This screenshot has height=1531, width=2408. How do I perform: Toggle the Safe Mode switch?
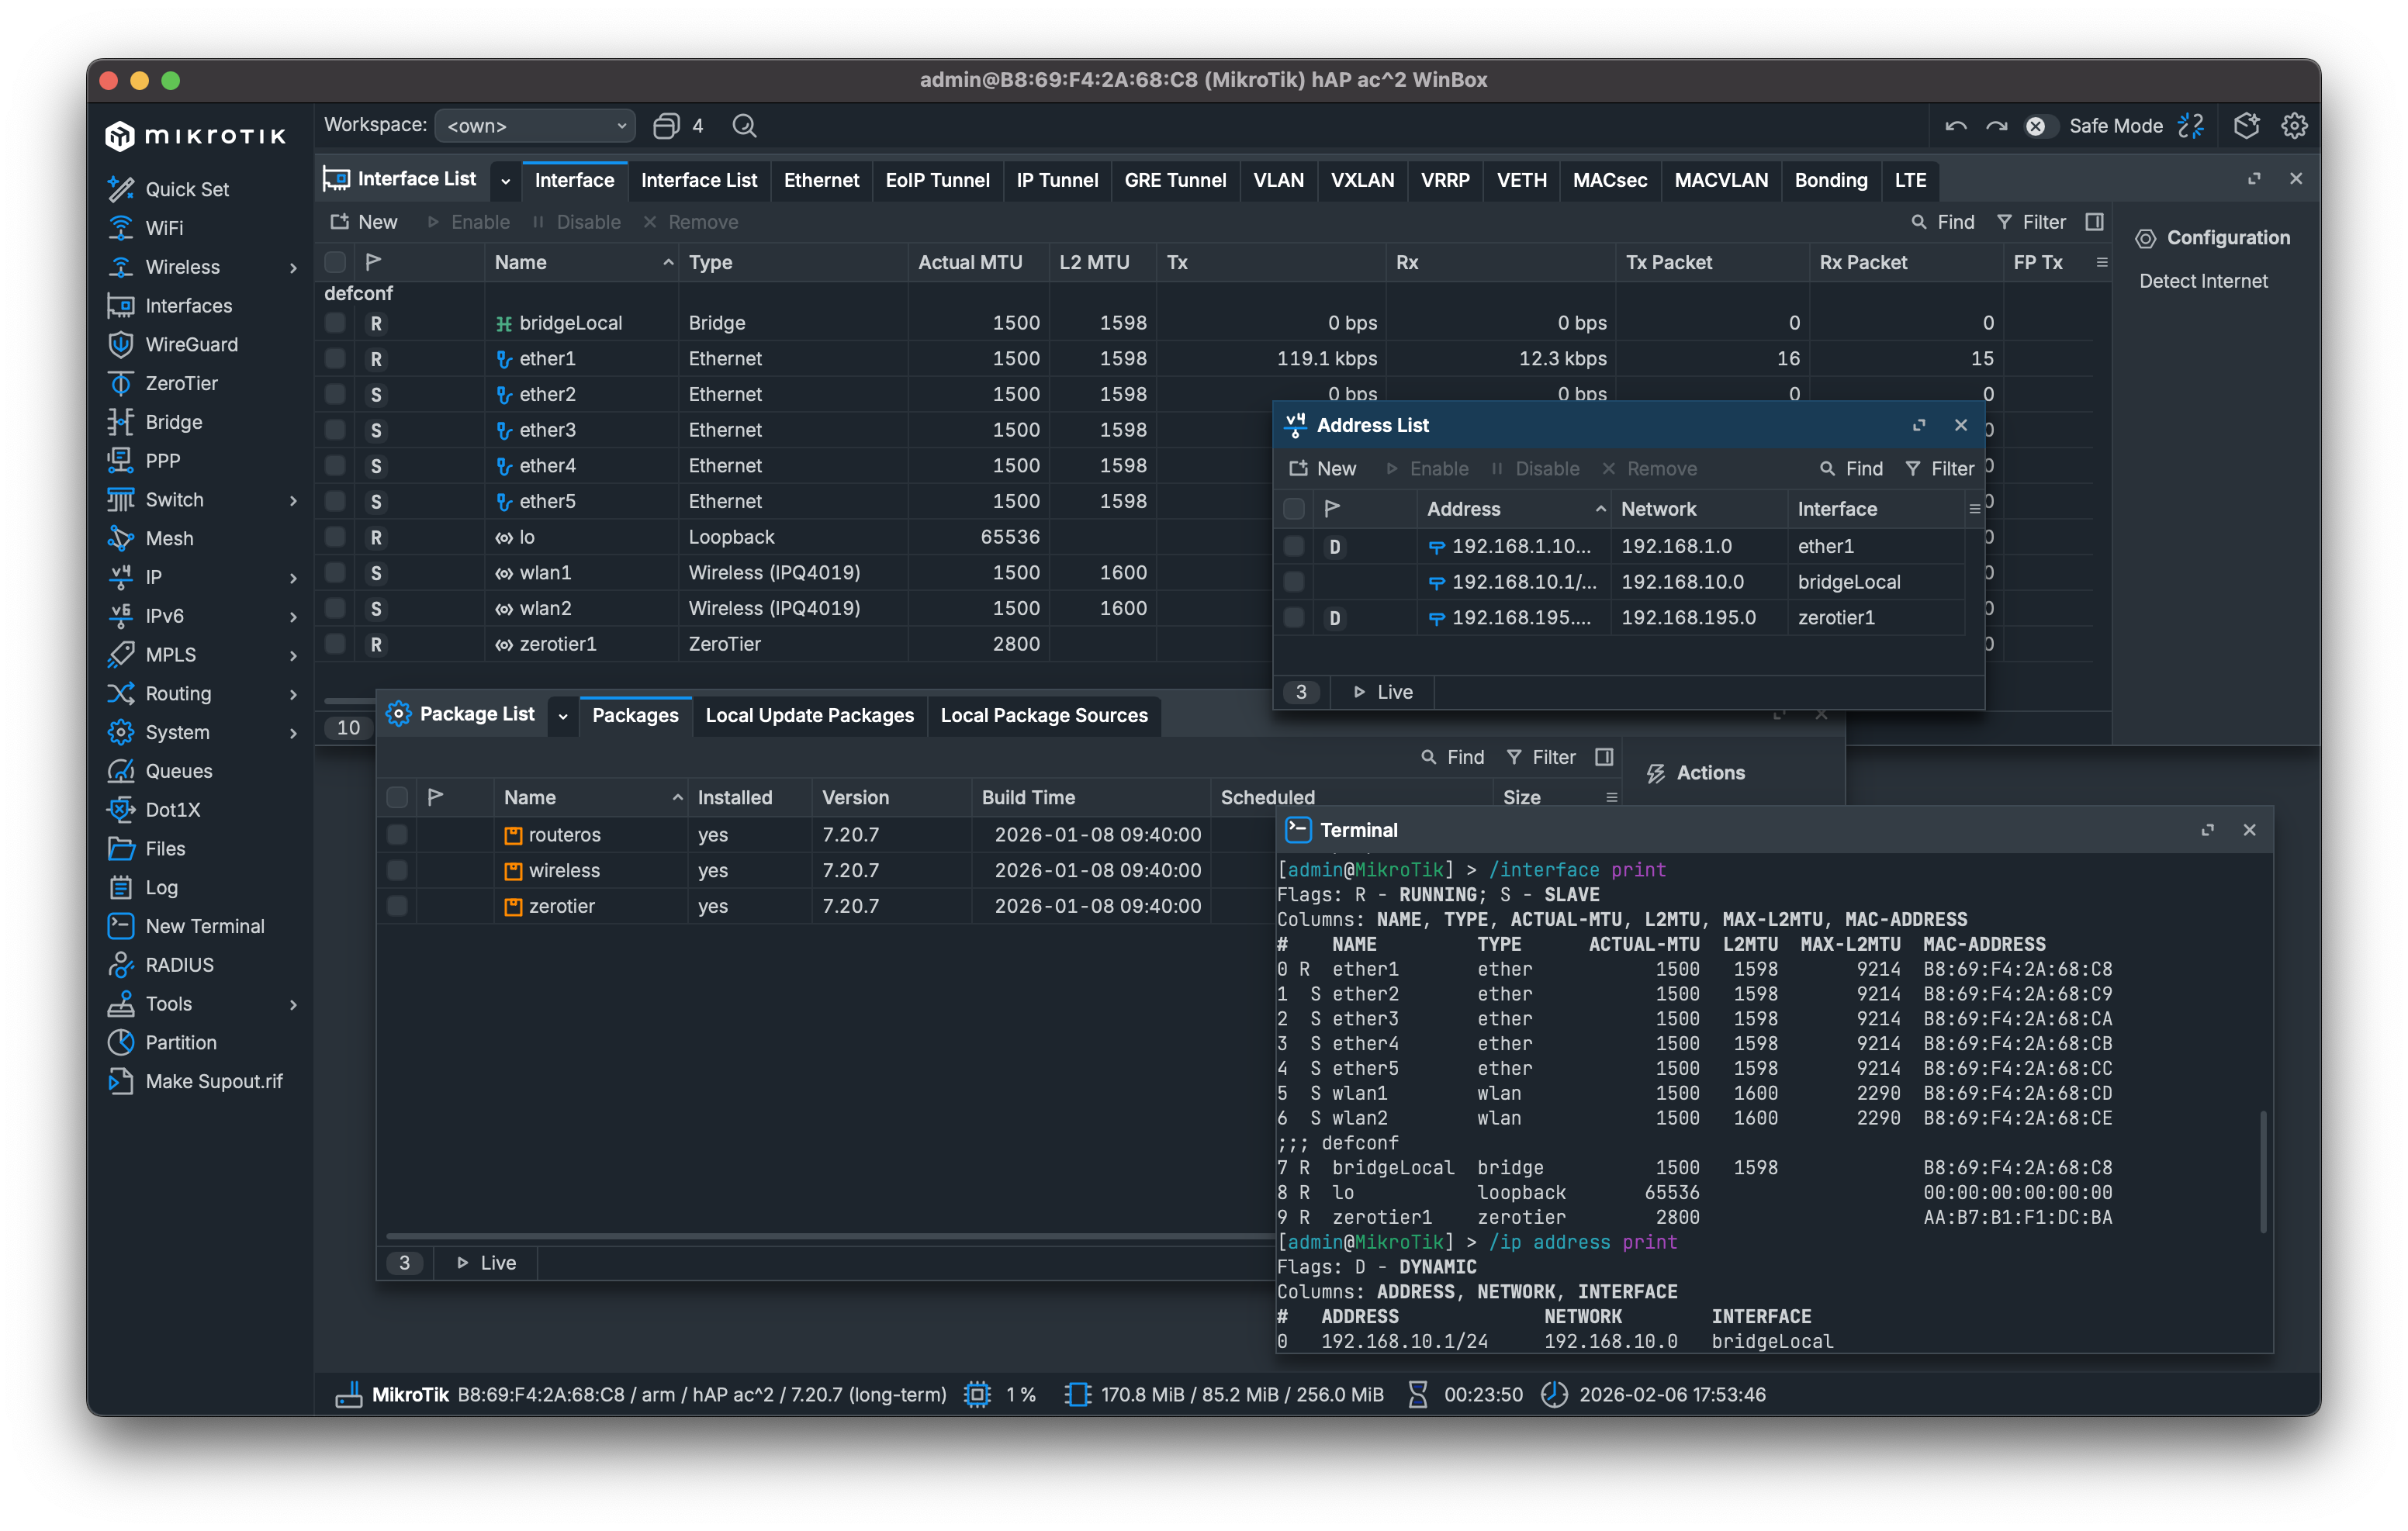click(2040, 126)
